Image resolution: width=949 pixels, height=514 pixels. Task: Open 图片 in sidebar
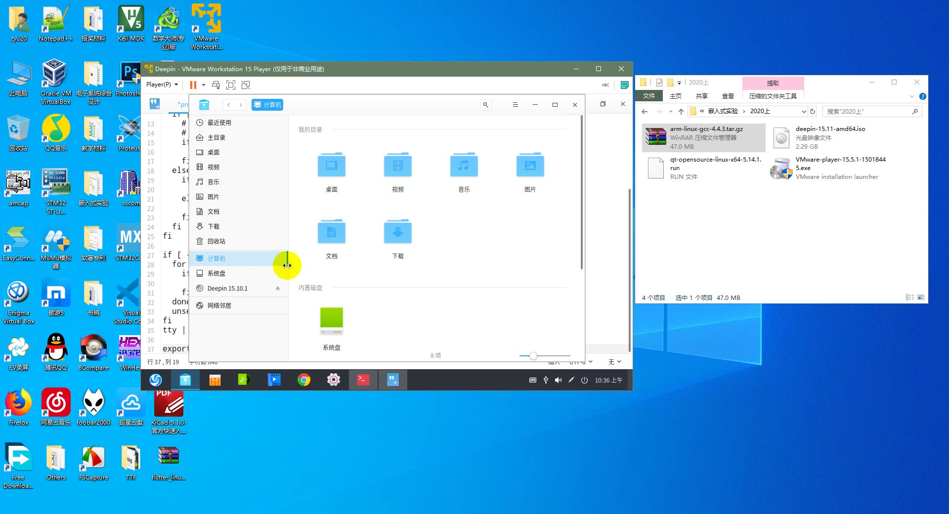(x=239, y=197)
